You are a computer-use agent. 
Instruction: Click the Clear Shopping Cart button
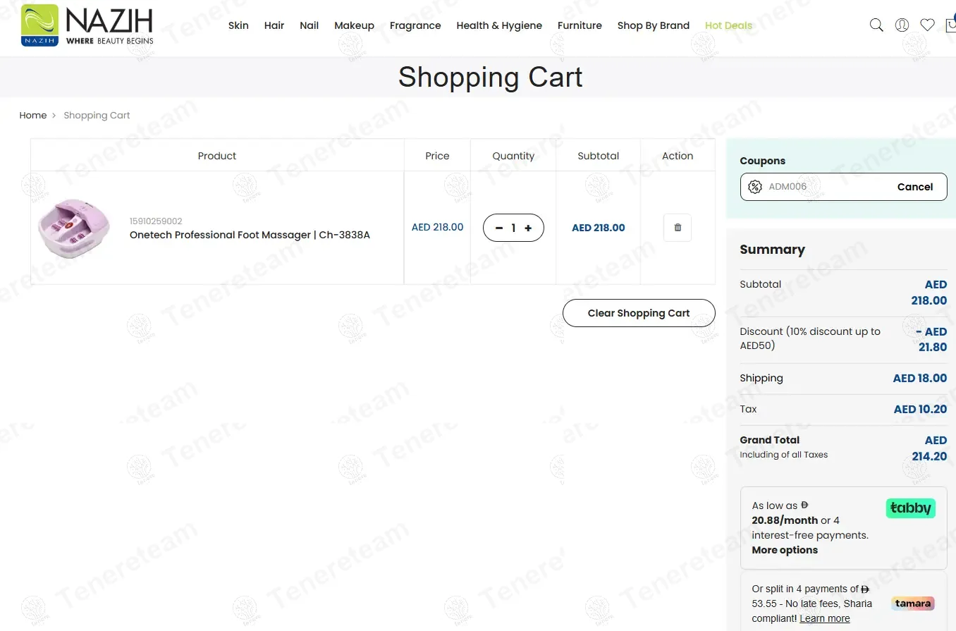639,313
